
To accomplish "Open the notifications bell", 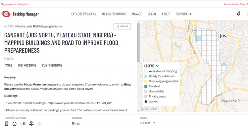I will 238,14.
